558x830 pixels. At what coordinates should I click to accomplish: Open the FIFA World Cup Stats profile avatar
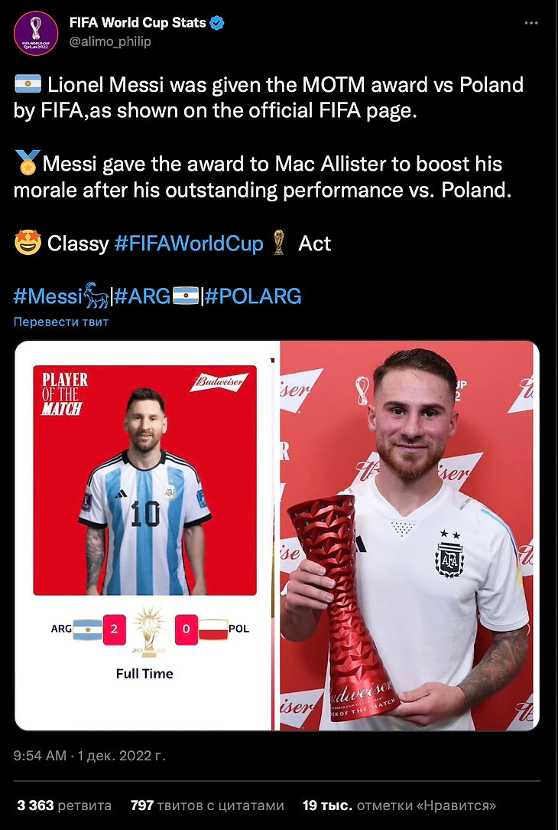(x=35, y=33)
